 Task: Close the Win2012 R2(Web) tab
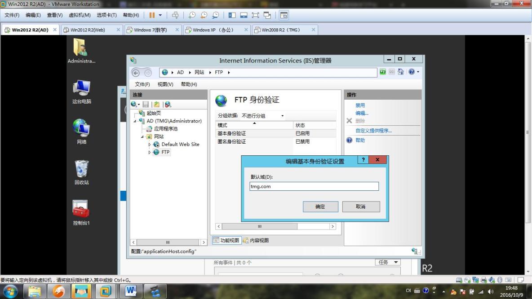pos(118,30)
